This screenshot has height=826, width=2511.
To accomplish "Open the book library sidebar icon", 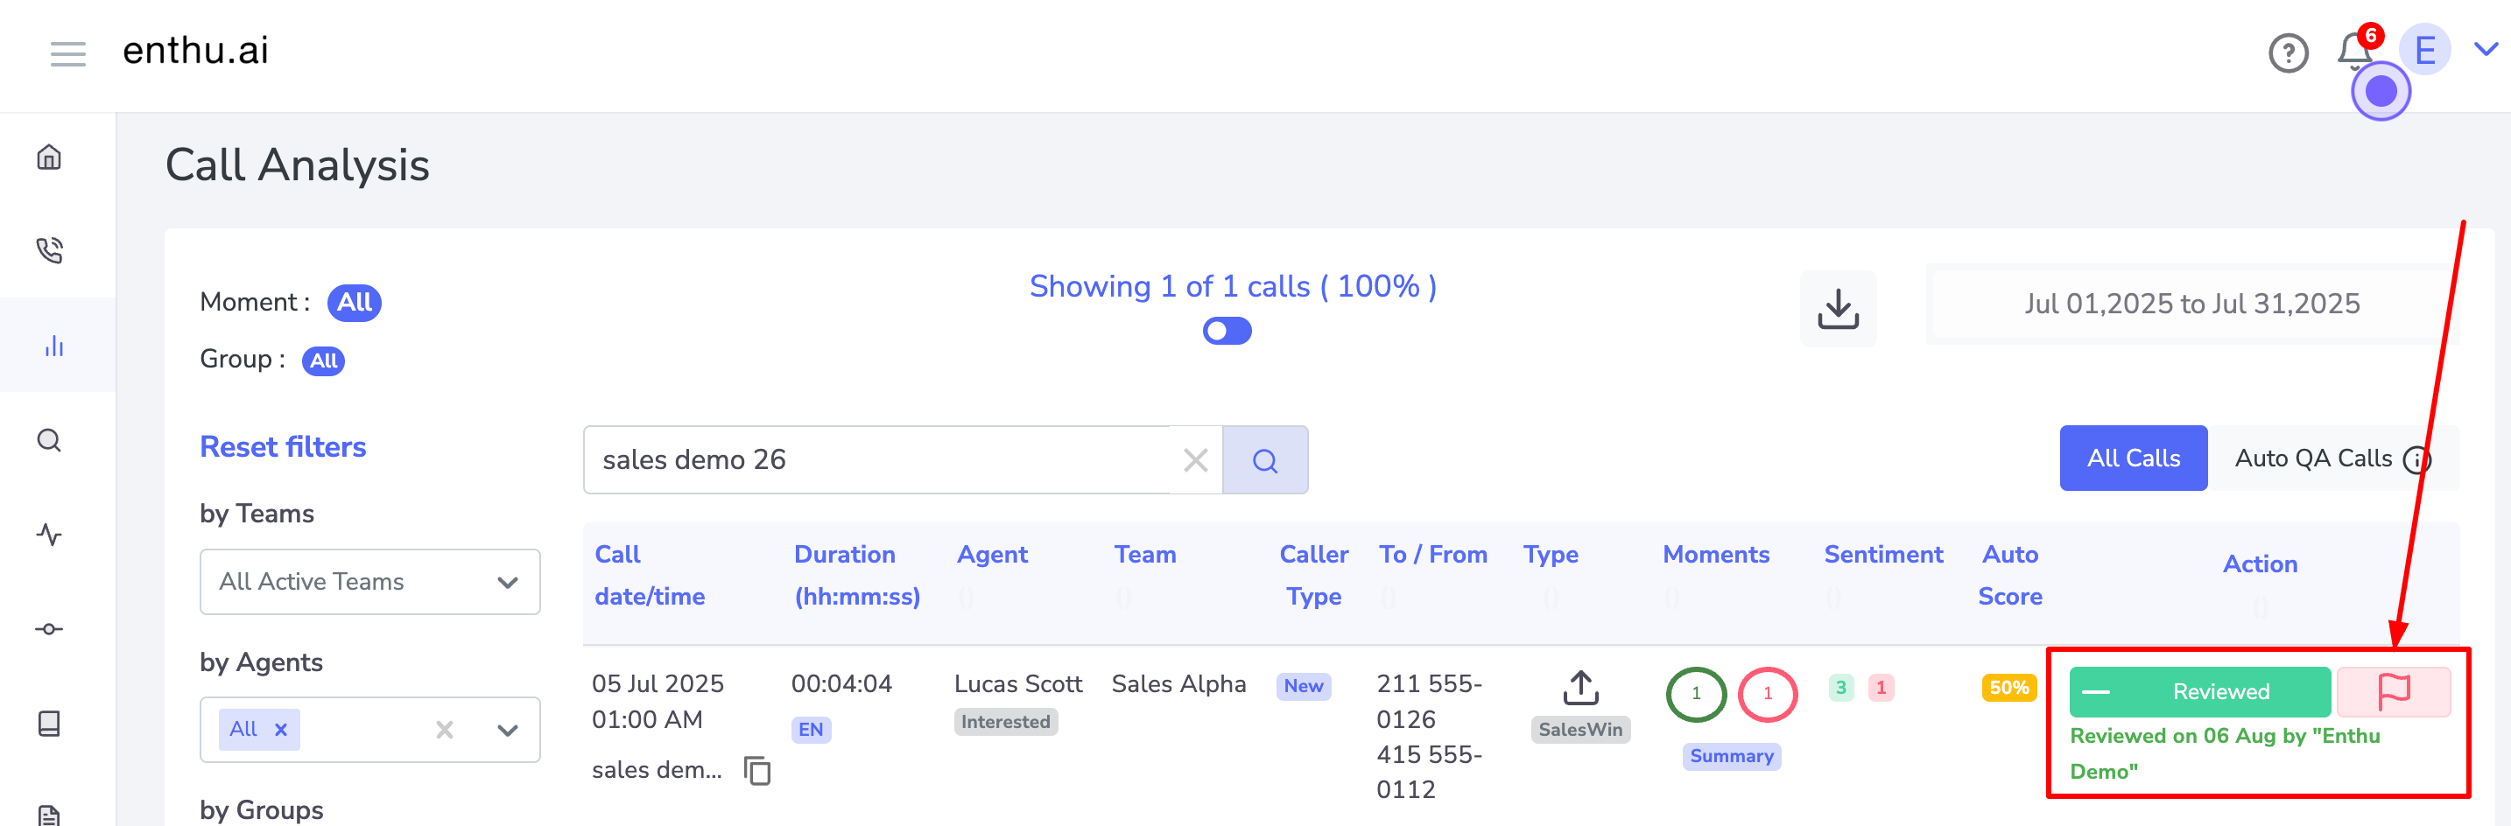I will coord(49,723).
